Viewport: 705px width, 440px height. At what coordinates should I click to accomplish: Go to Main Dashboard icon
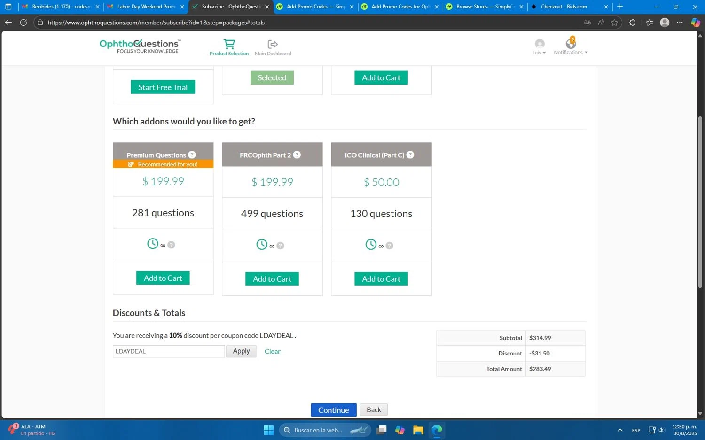[273, 44]
